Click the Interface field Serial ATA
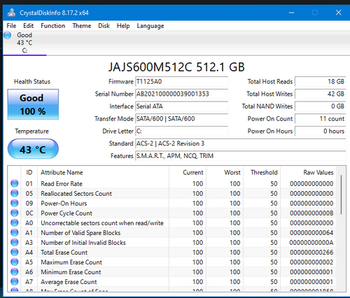The image size is (350, 298). 181,106
